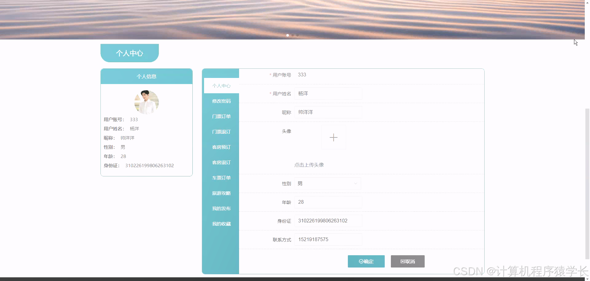Open the 客房预订 sidebar tab
This screenshot has width=590, height=281.
[221, 147]
